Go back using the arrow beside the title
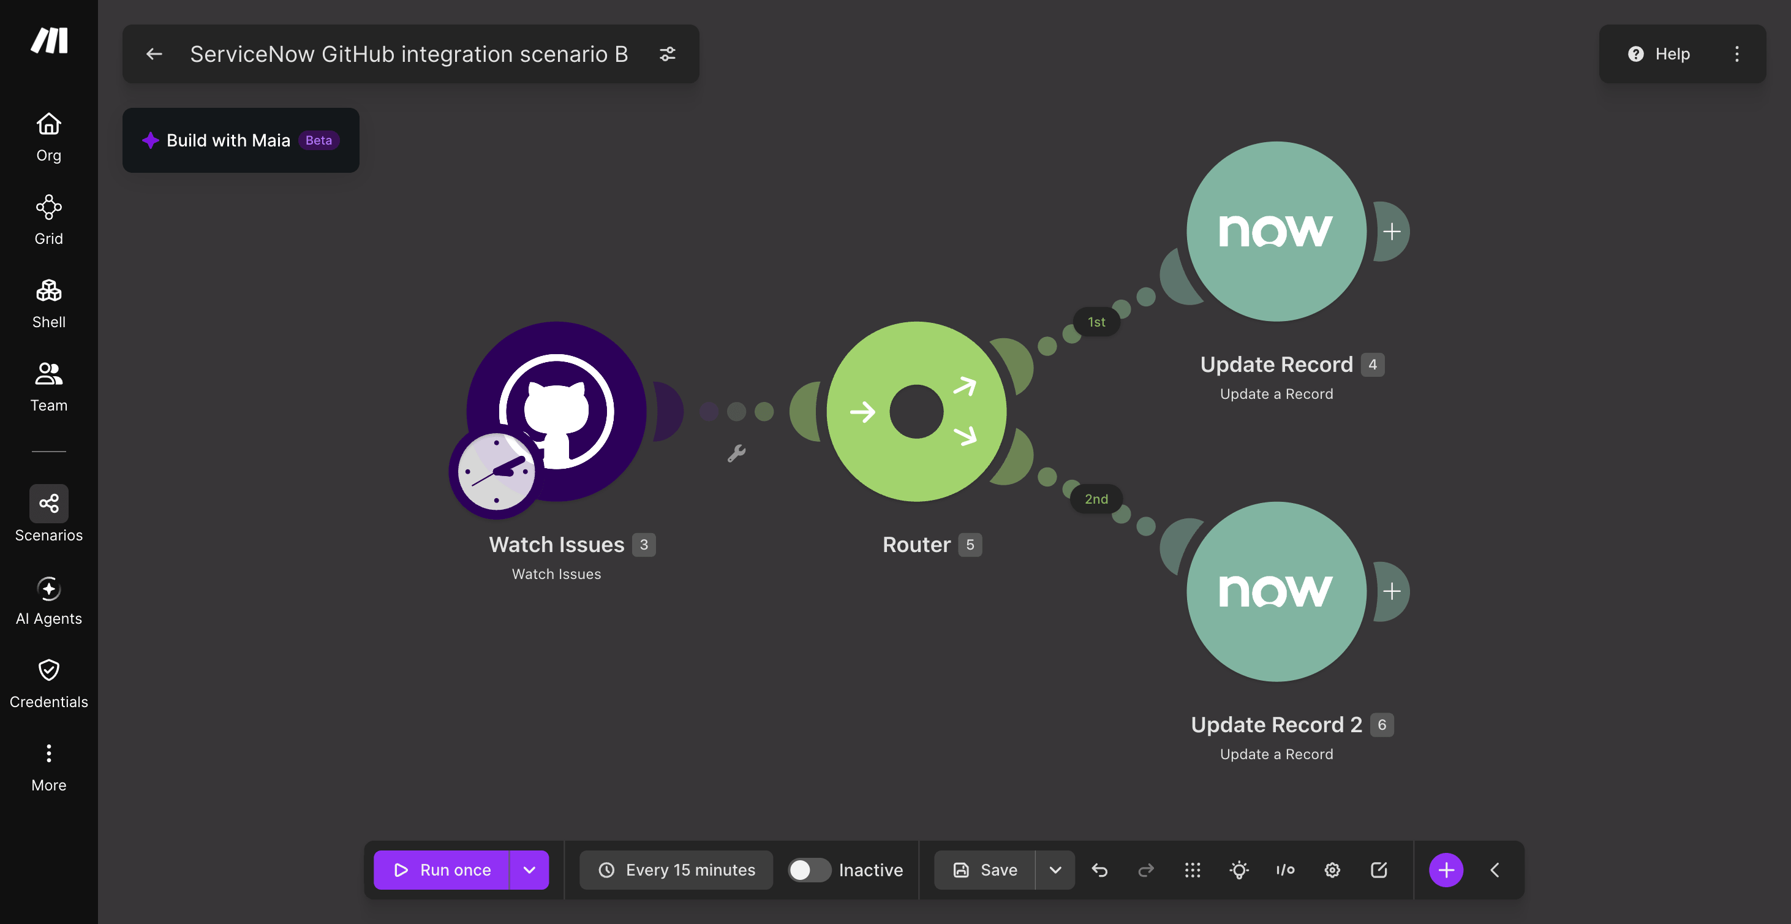The image size is (1791, 924). point(154,53)
